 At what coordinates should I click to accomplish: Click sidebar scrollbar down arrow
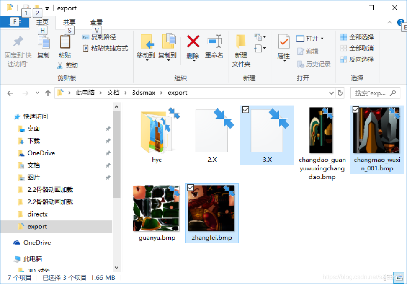click(x=117, y=267)
